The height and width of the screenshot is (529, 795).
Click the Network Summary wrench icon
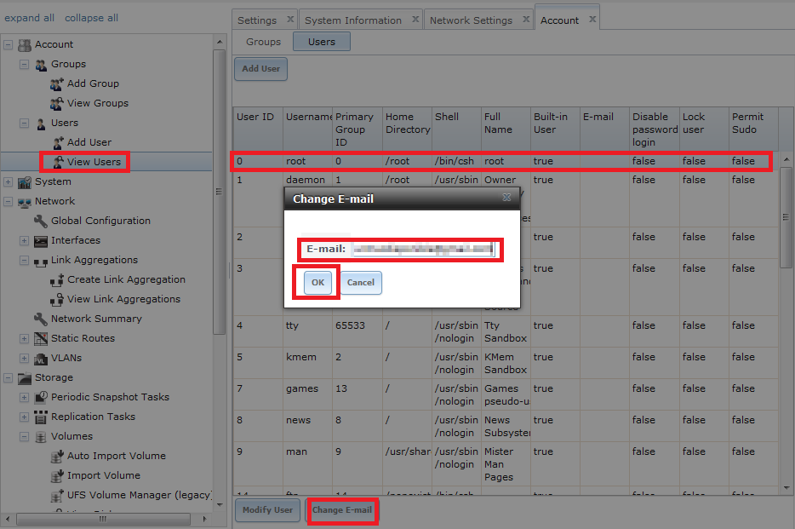pos(41,319)
